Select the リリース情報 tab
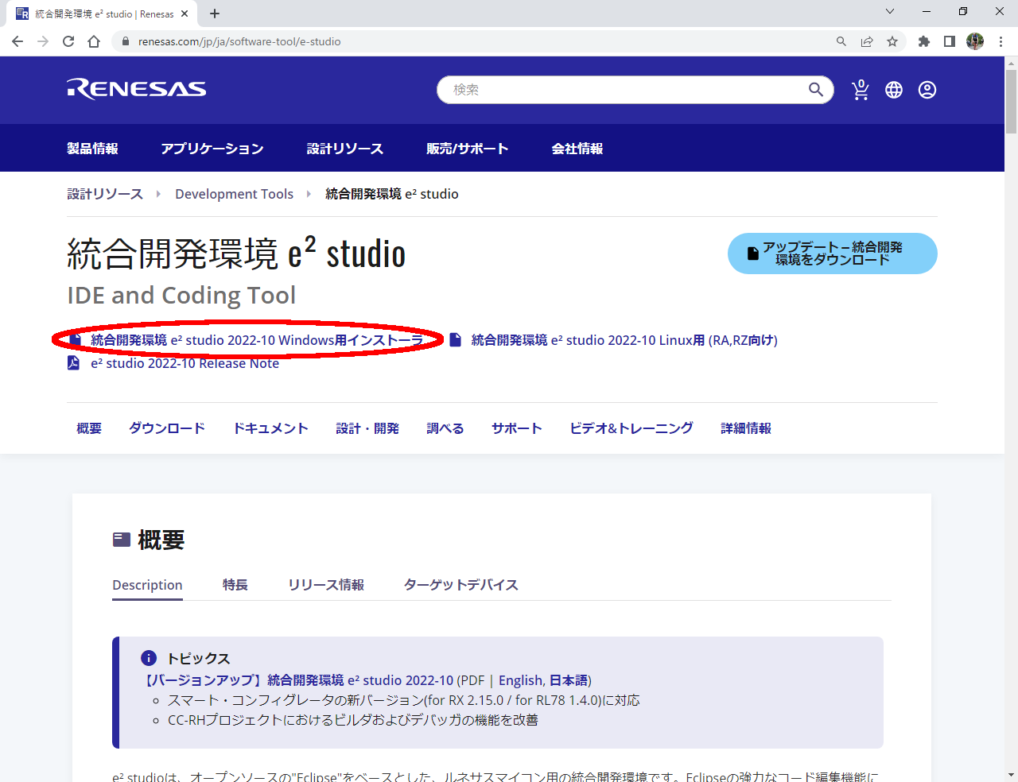 326,585
